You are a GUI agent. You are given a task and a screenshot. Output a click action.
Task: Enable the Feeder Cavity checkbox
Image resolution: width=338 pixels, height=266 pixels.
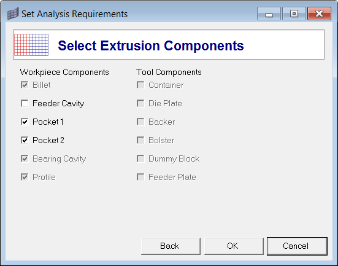point(25,103)
